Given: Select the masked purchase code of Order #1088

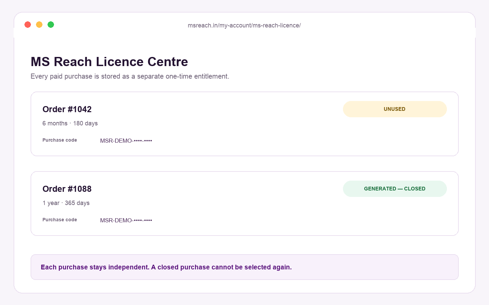Looking at the screenshot, I should [126, 220].
